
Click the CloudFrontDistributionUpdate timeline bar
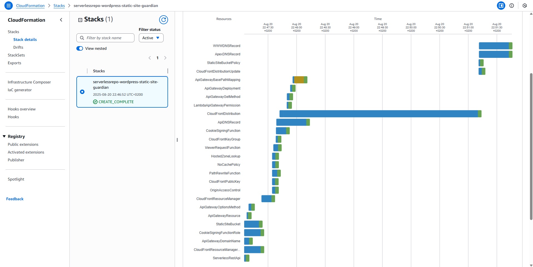pyautogui.click(x=482, y=71)
